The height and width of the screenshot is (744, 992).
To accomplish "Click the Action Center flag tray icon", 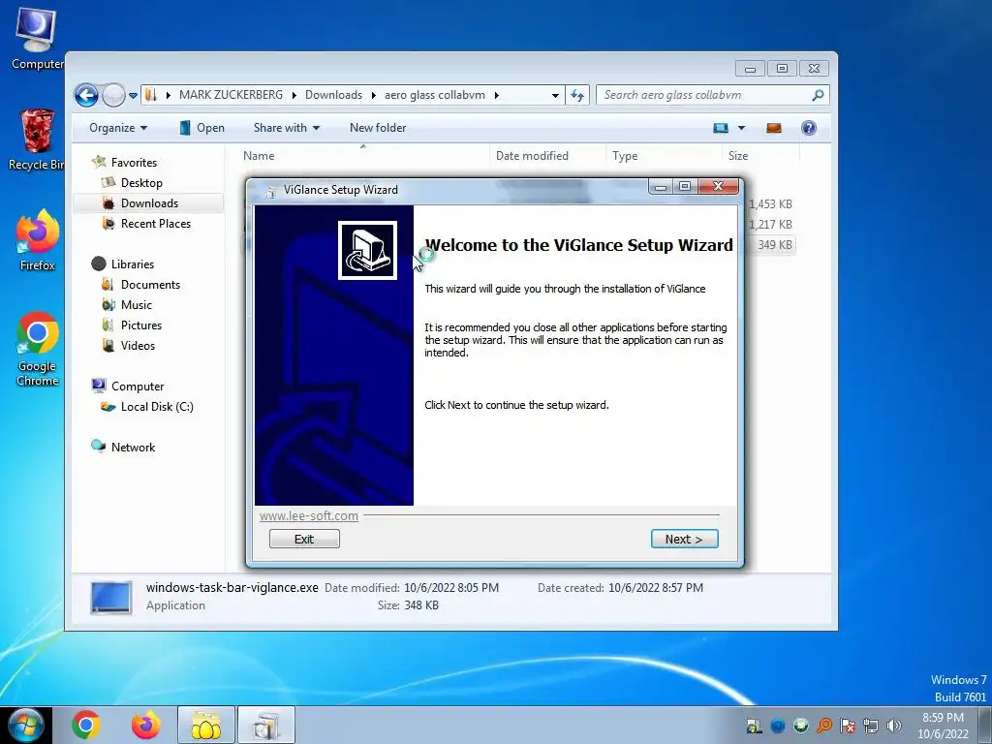I will pos(847,726).
